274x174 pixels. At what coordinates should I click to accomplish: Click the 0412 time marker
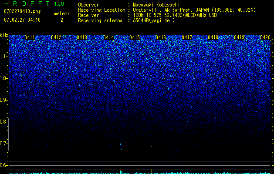coord(56,37)
